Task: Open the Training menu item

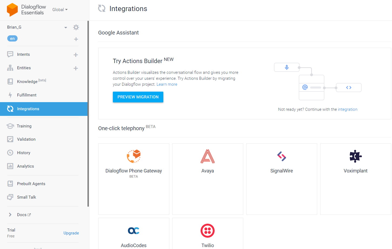Action: click(24, 126)
